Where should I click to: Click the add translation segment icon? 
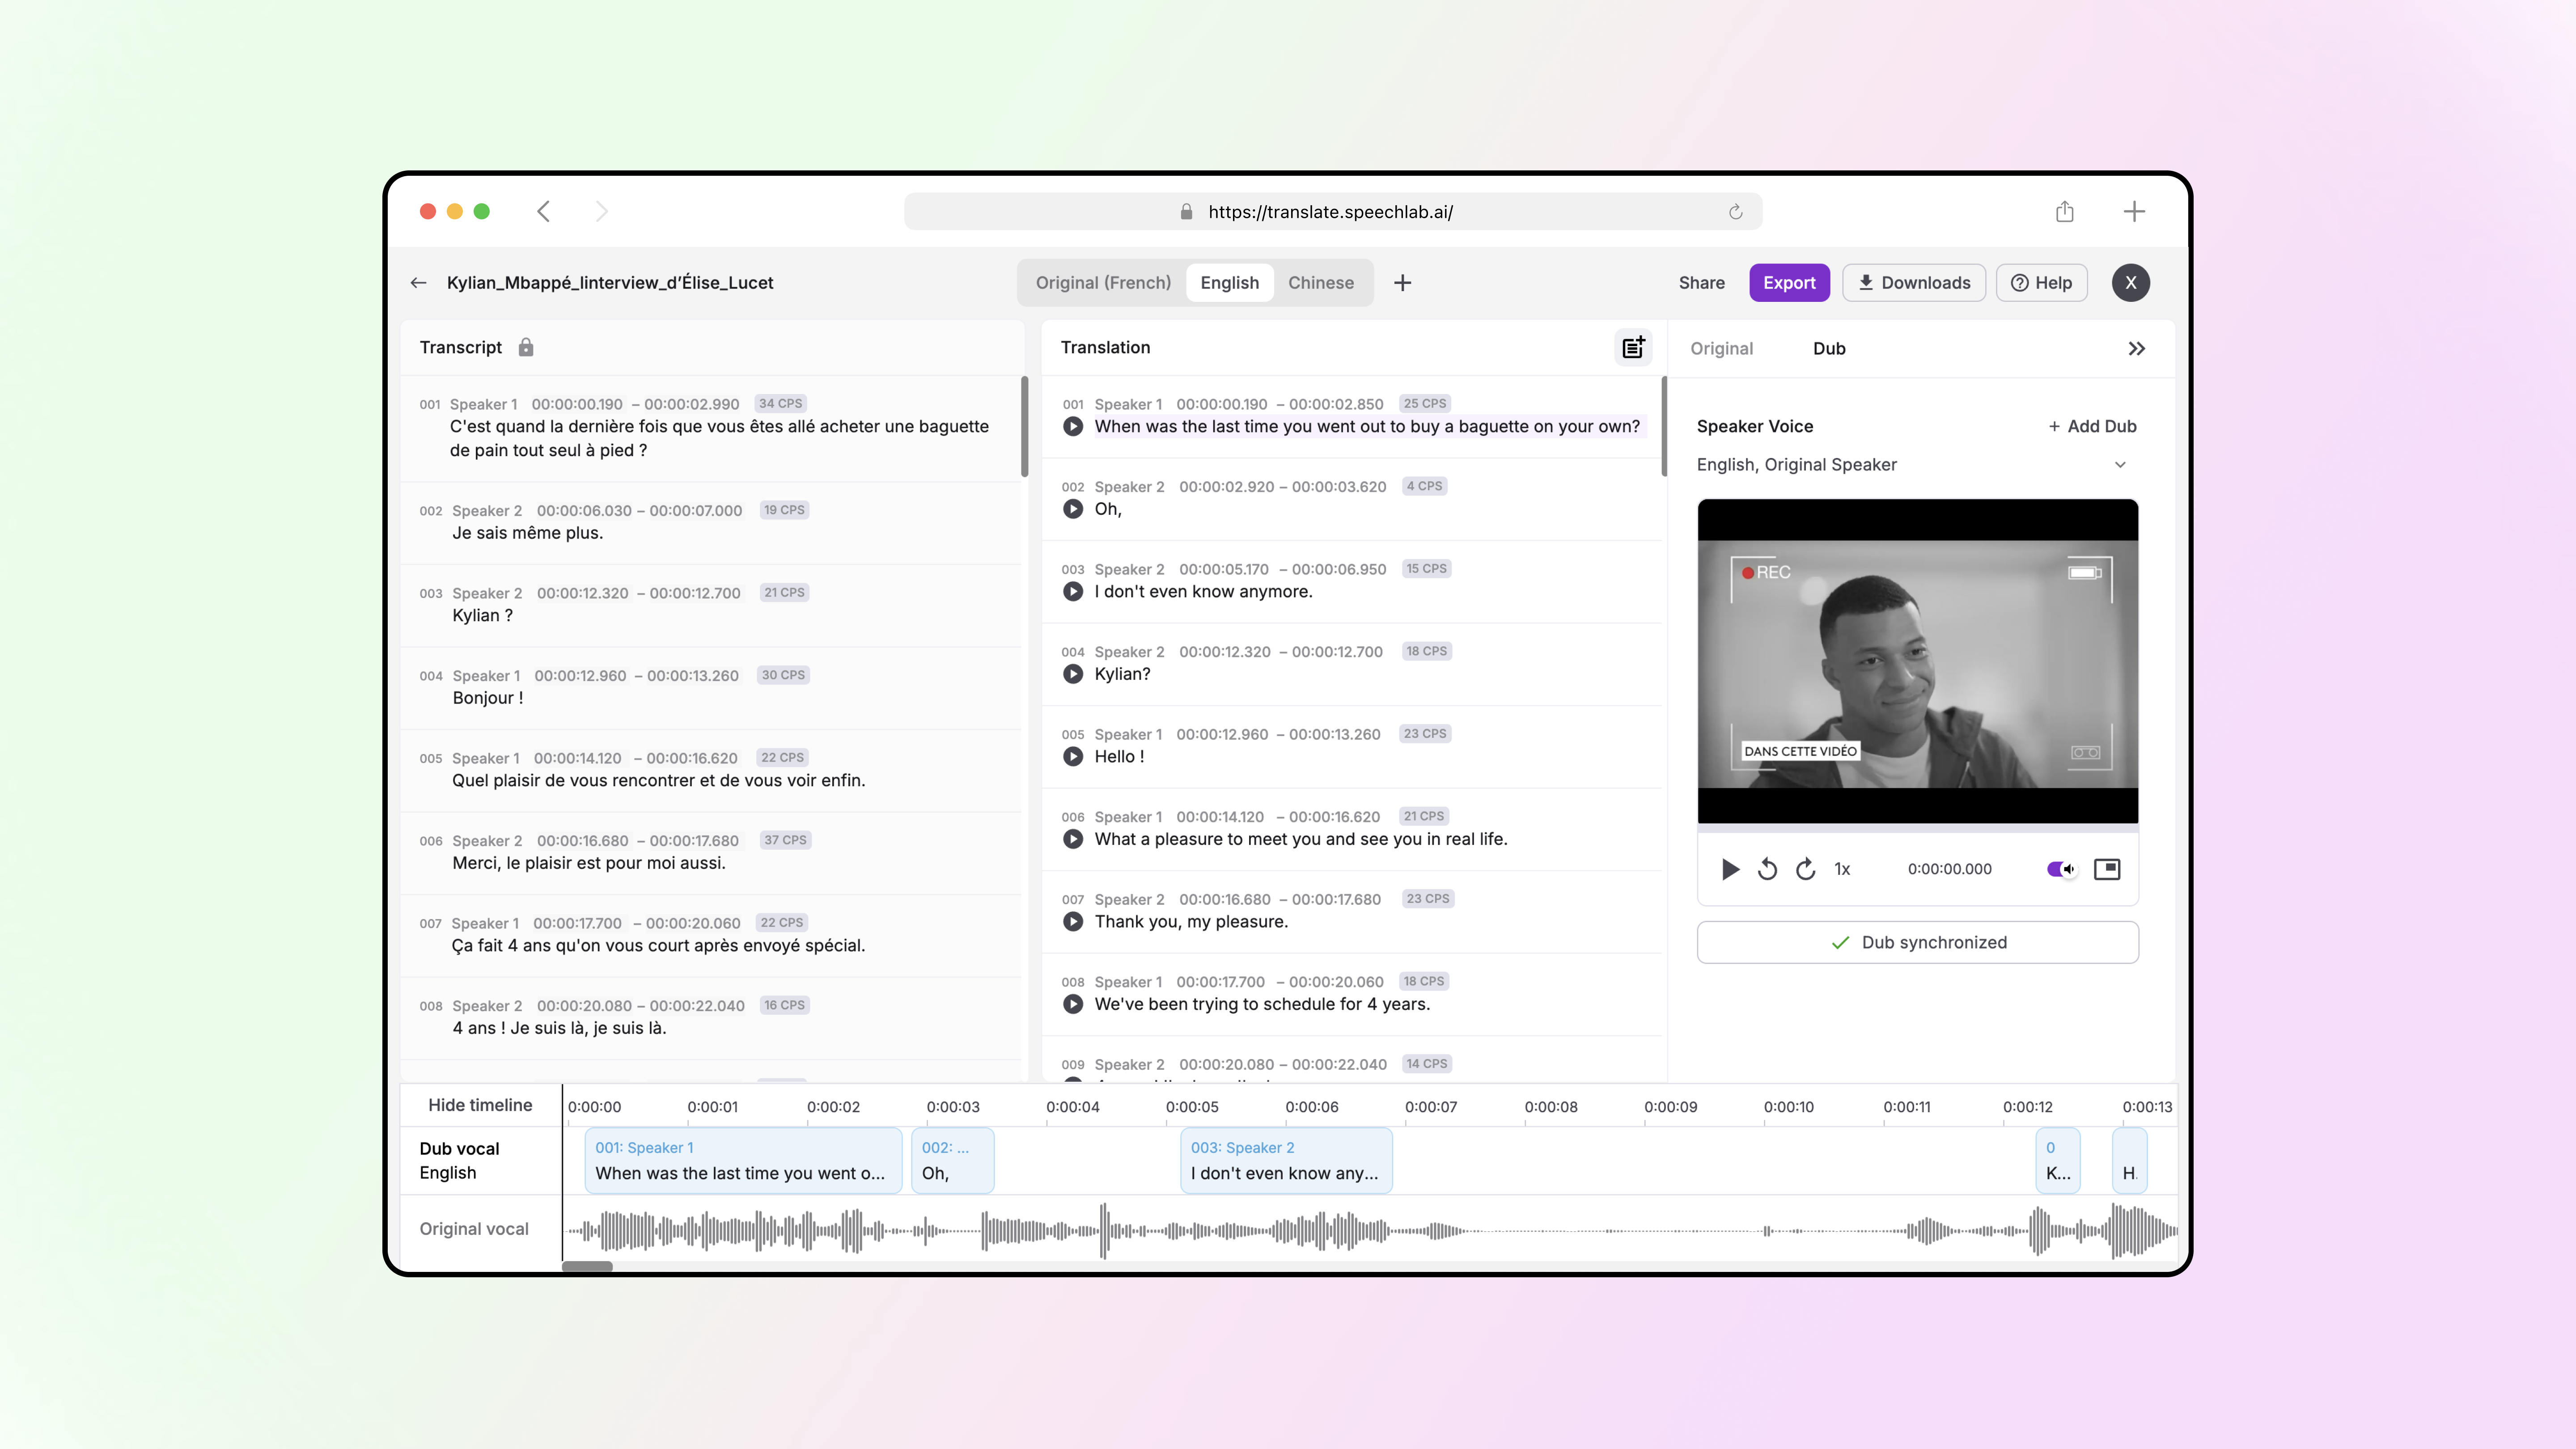pos(1632,347)
